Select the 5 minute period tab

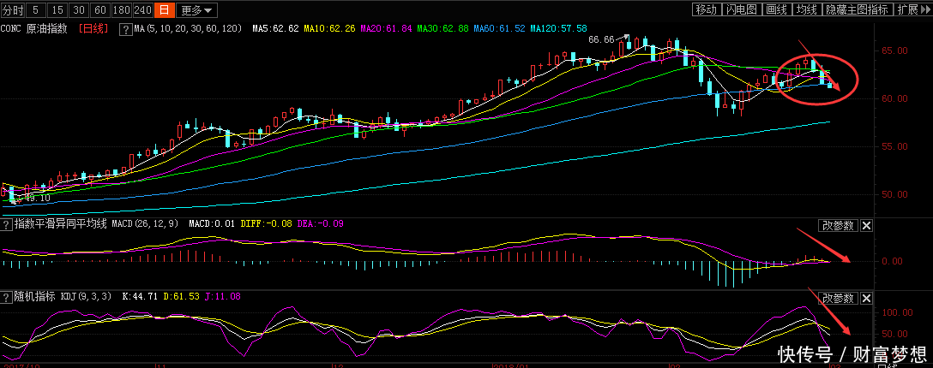coord(35,10)
